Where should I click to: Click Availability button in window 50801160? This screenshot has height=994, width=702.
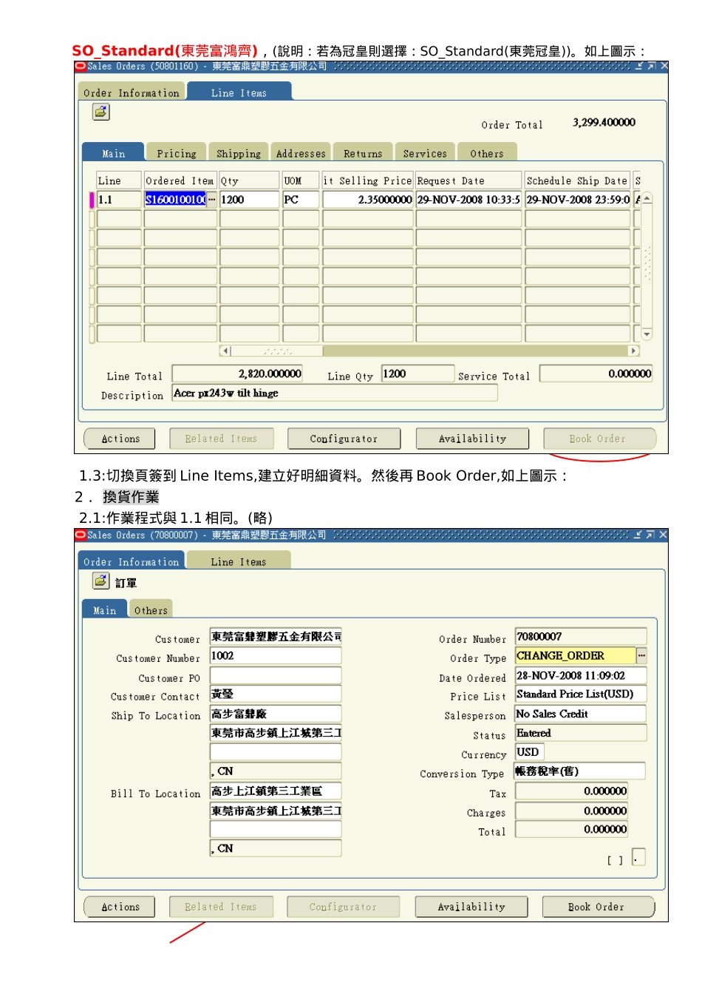[472, 439]
